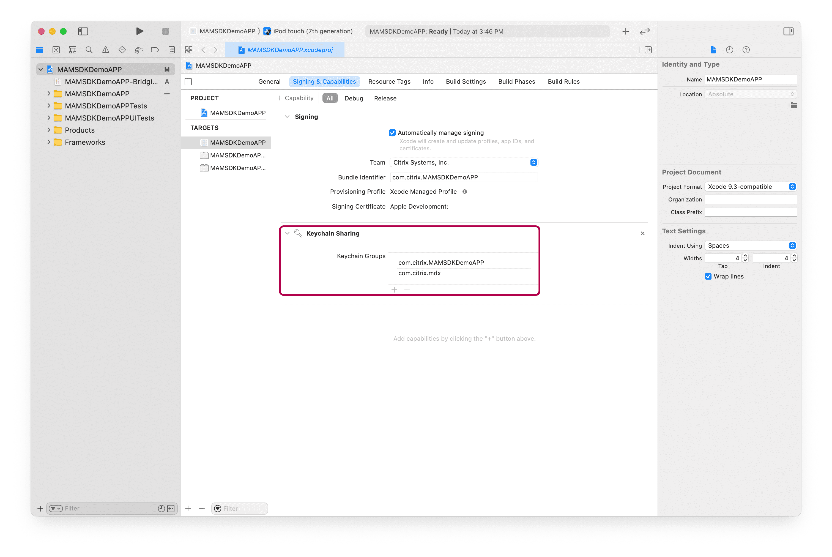Remove the Keychain Sharing capability
The width and height of the screenshot is (832, 557).
(x=642, y=233)
